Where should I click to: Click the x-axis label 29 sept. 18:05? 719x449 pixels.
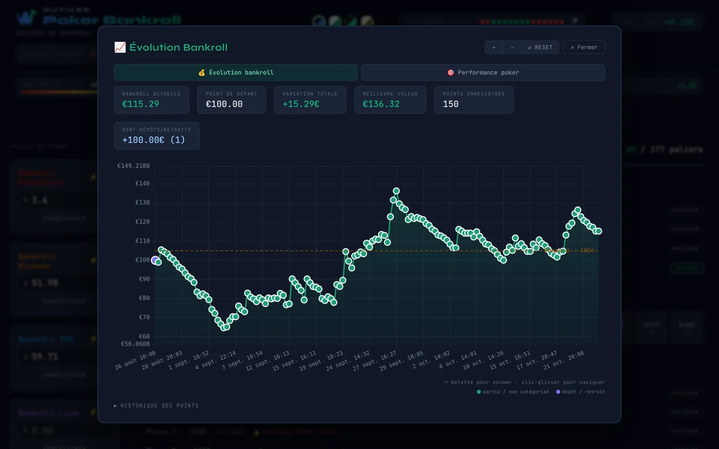402,360
